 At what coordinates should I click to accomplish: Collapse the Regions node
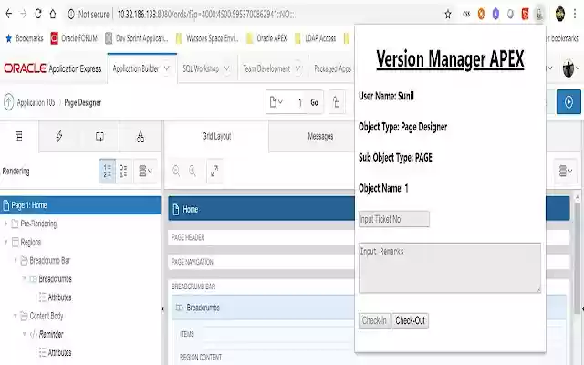point(6,242)
